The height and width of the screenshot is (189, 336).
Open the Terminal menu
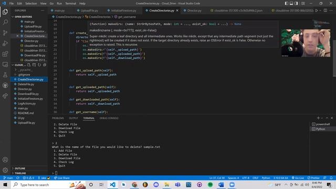coord(70,4)
